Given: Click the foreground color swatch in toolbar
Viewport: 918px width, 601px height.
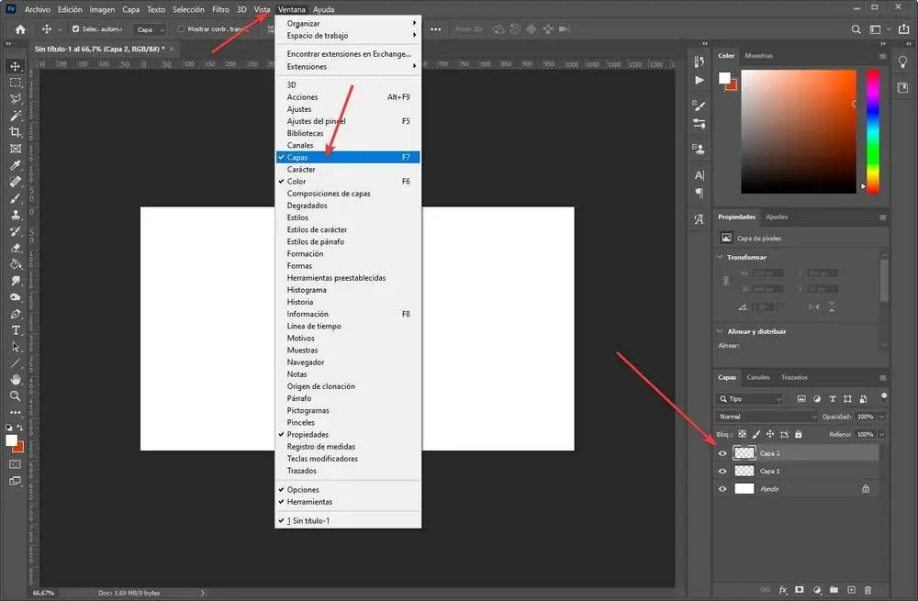Looking at the screenshot, I should click(x=11, y=440).
